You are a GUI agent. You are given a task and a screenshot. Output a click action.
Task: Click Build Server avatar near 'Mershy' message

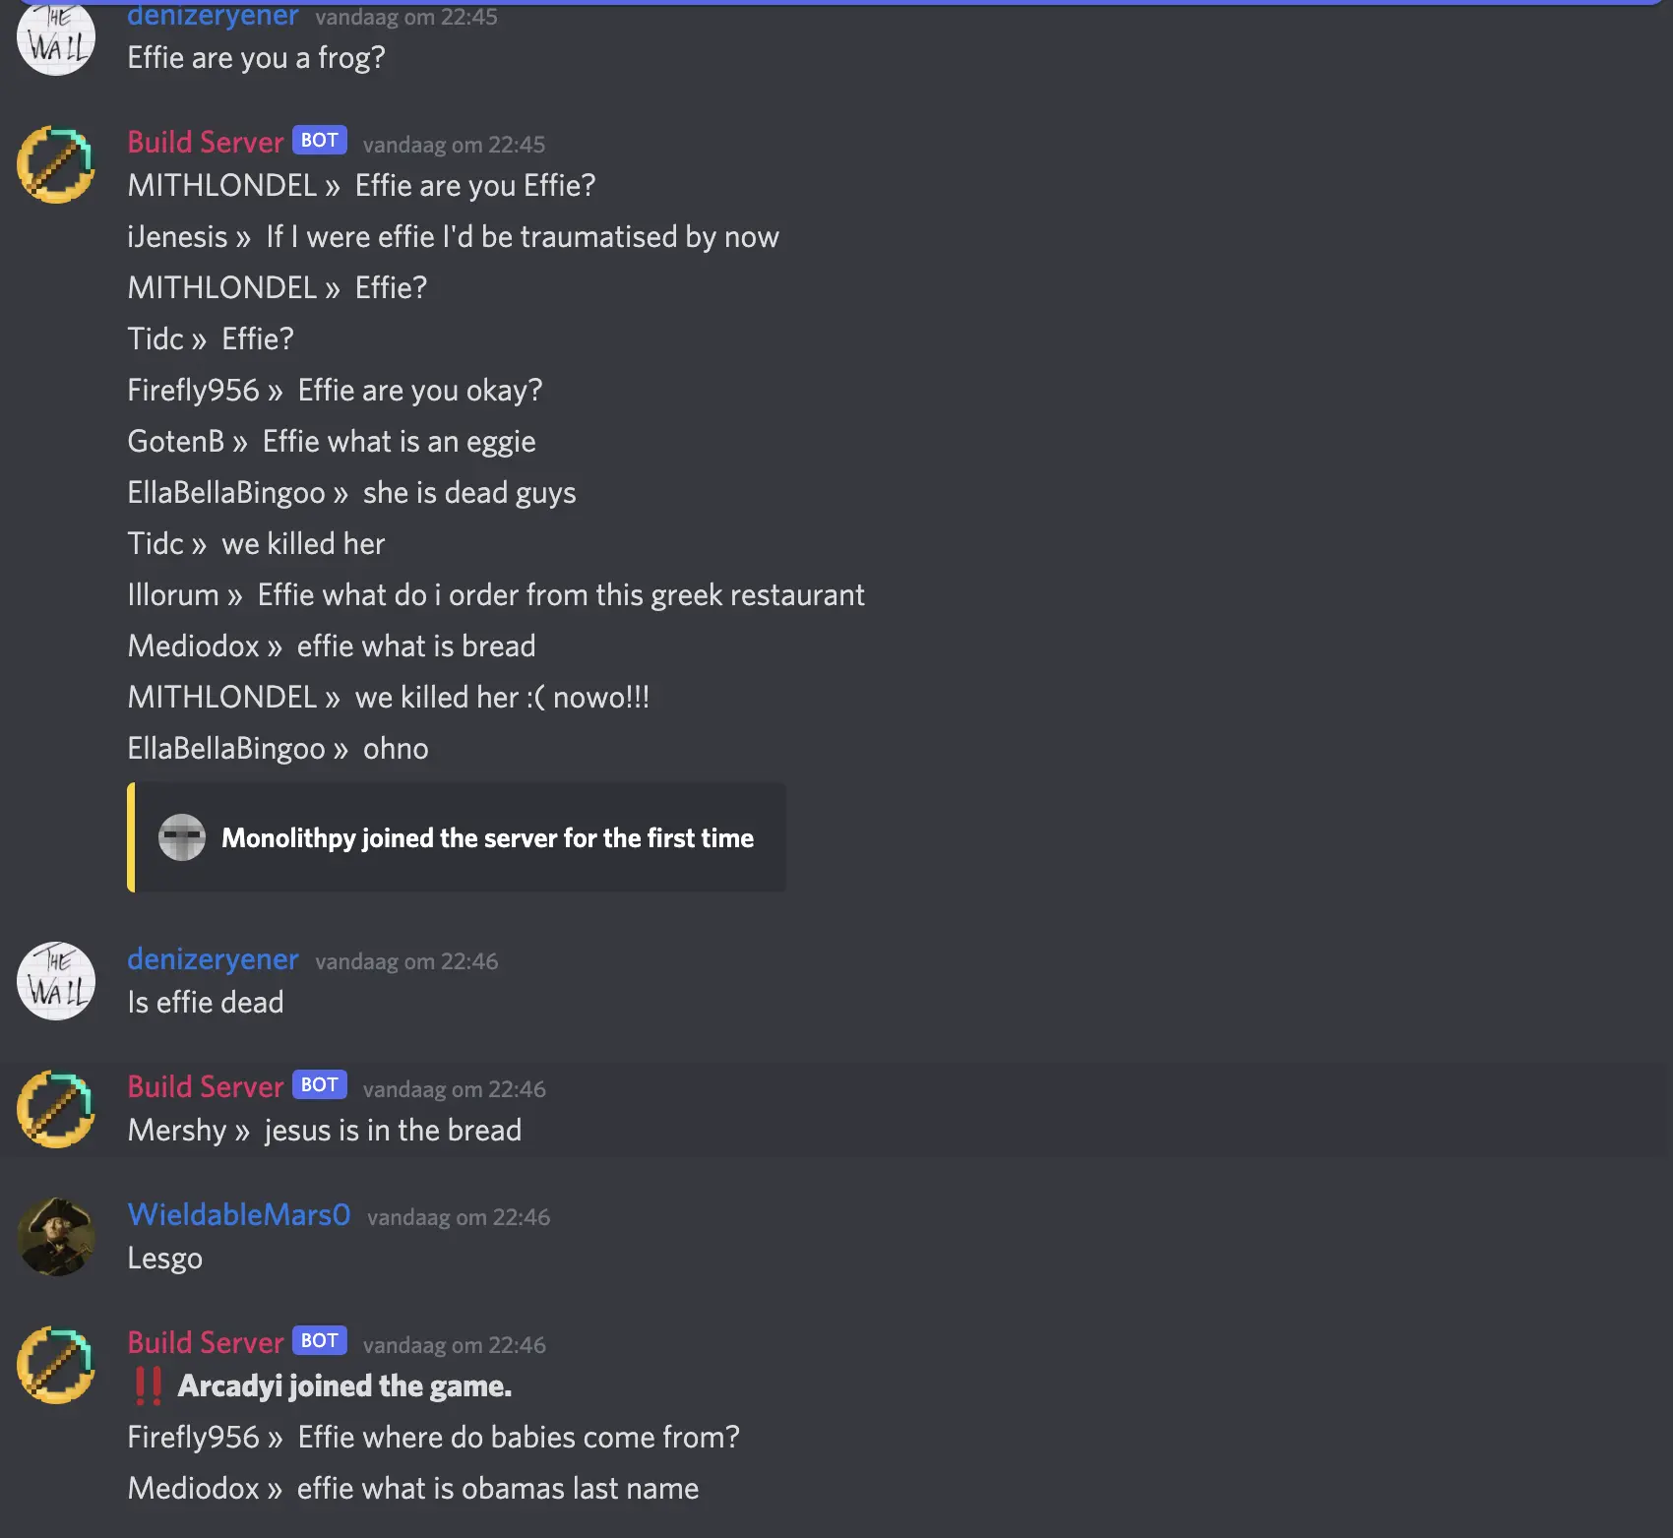click(x=56, y=1109)
